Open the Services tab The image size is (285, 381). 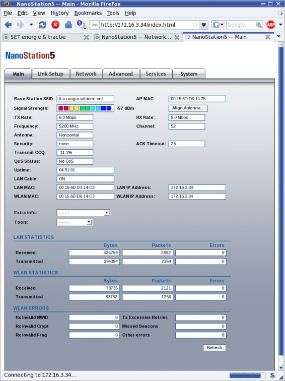point(156,74)
